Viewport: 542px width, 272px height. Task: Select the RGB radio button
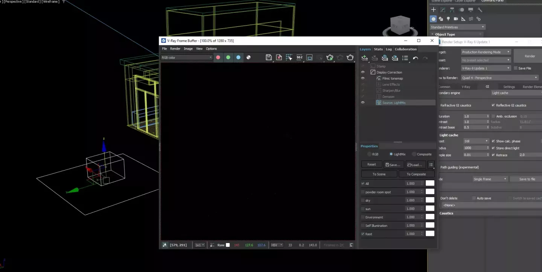pos(369,154)
